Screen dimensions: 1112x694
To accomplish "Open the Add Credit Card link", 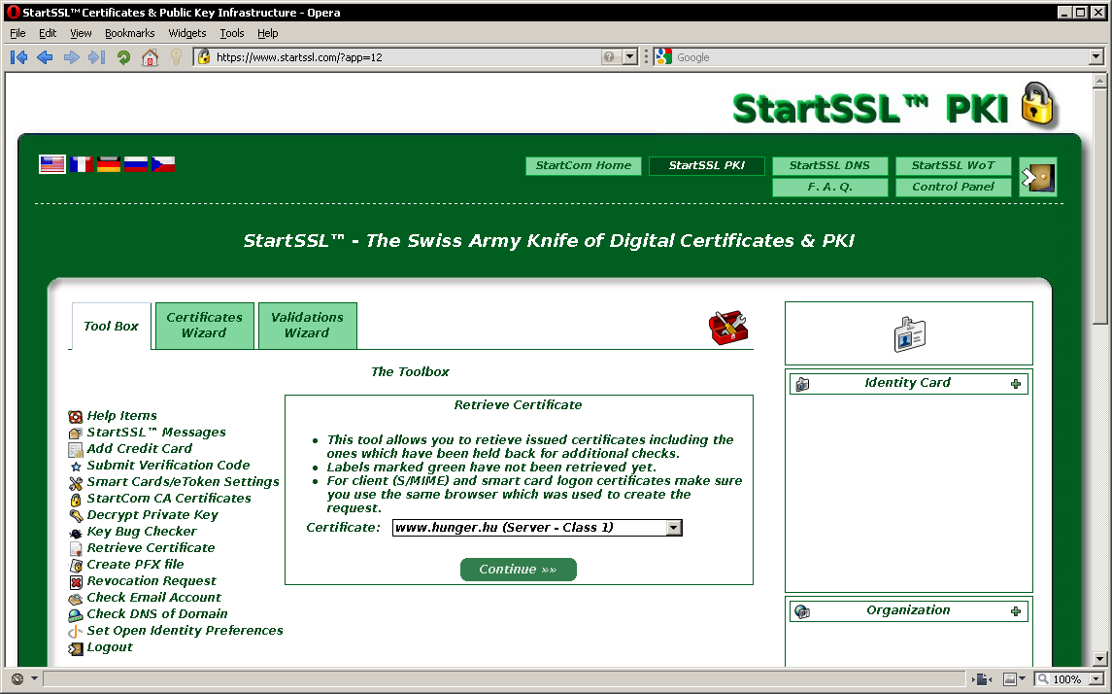I will [x=139, y=448].
